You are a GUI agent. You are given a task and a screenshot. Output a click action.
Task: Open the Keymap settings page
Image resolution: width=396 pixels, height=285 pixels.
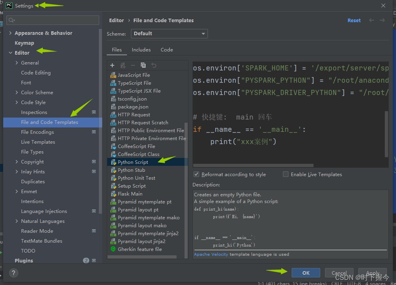pos(24,43)
